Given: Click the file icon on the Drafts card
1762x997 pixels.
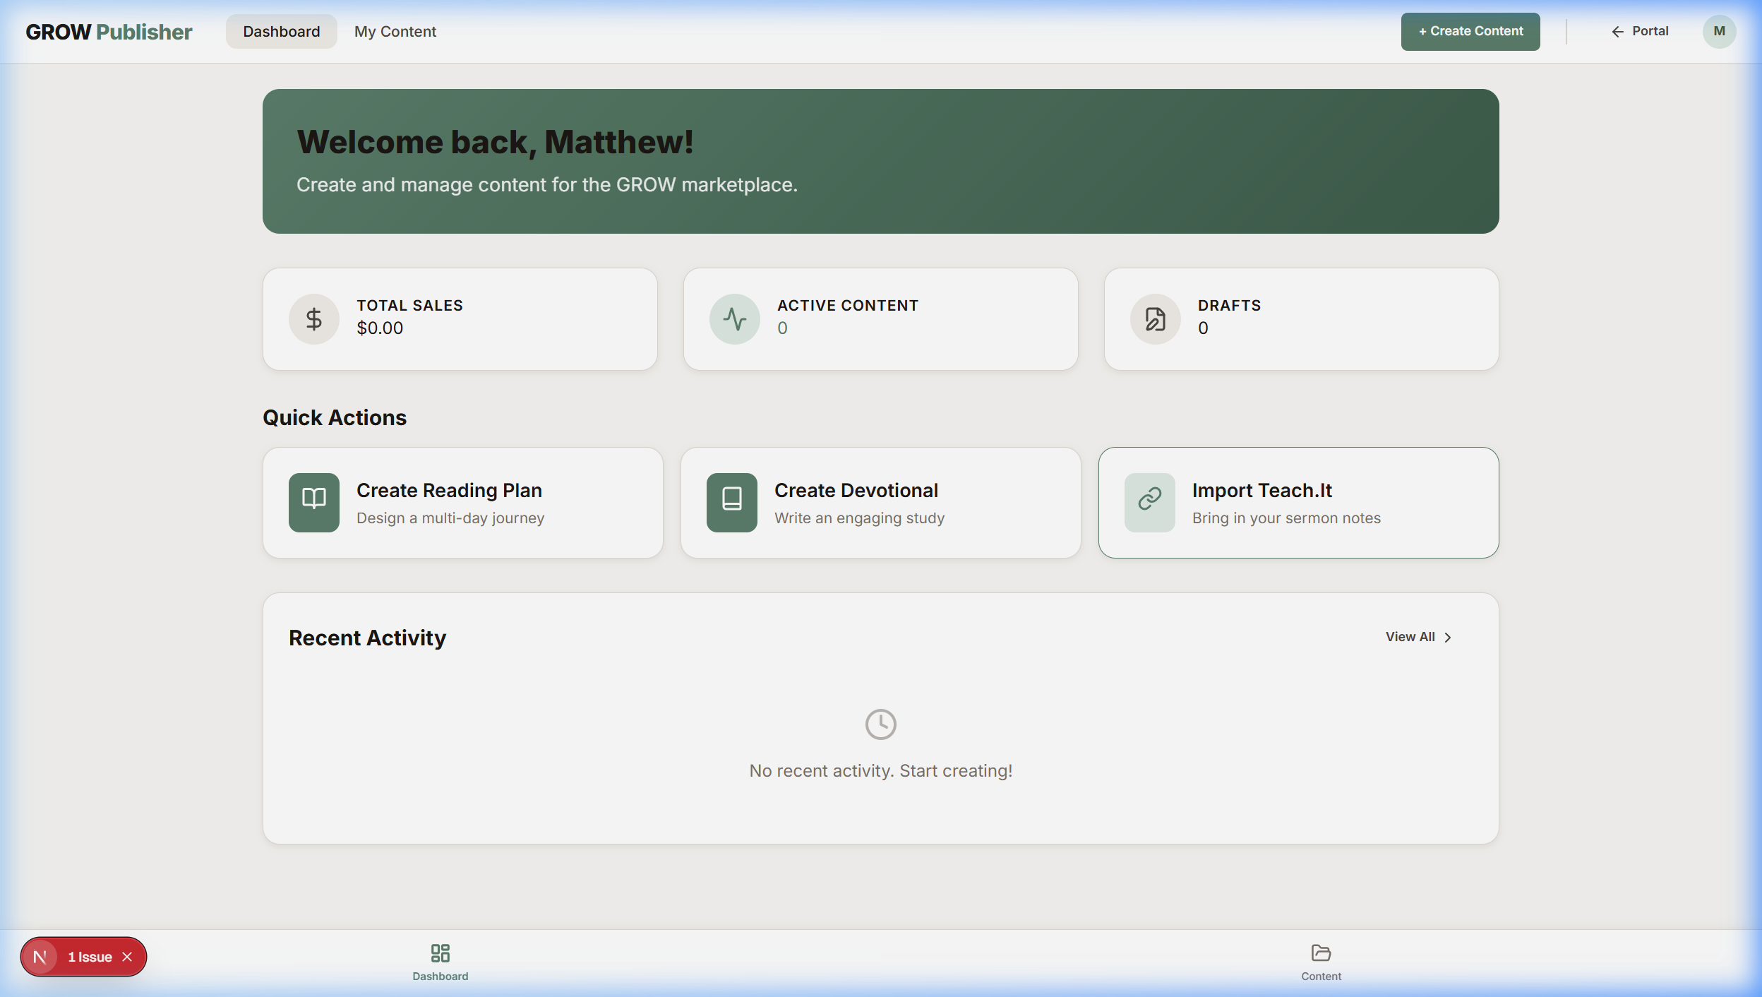Looking at the screenshot, I should 1153,318.
